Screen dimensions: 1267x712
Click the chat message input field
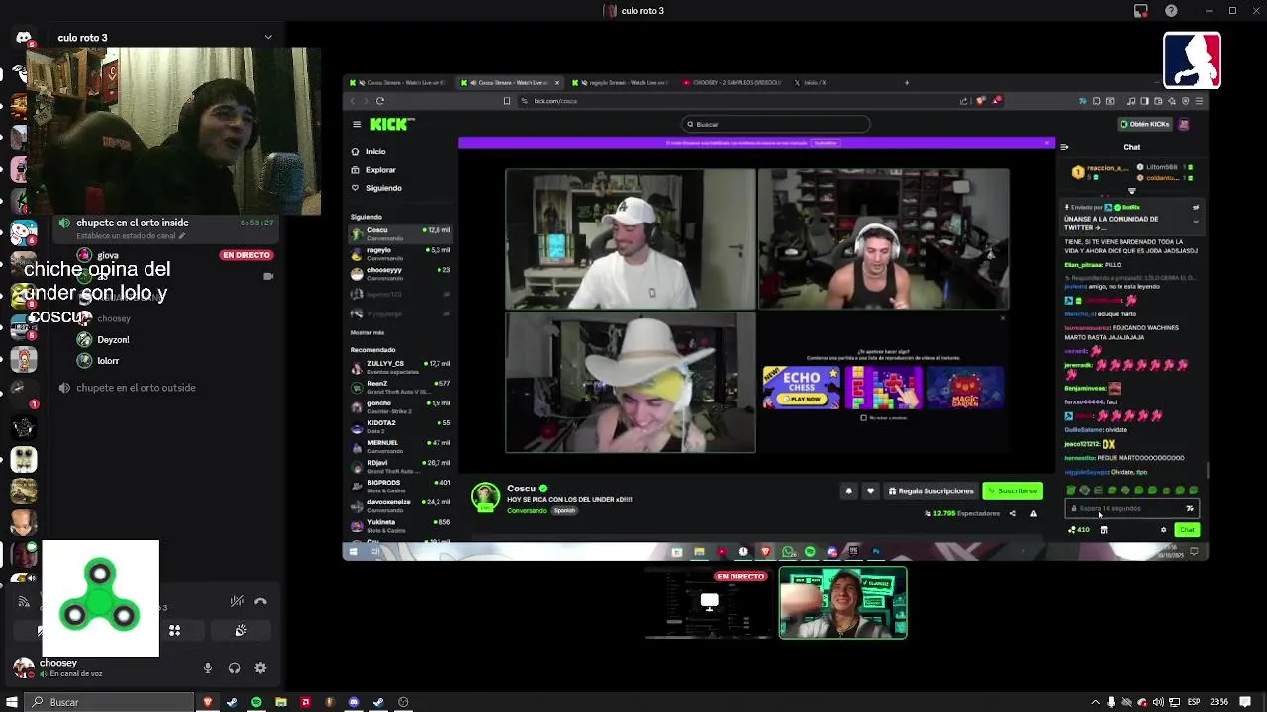coord(1131,508)
